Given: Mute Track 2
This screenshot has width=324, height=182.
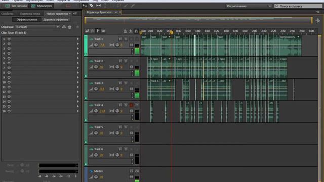Looking at the screenshot, I should [x=120, y=61].
